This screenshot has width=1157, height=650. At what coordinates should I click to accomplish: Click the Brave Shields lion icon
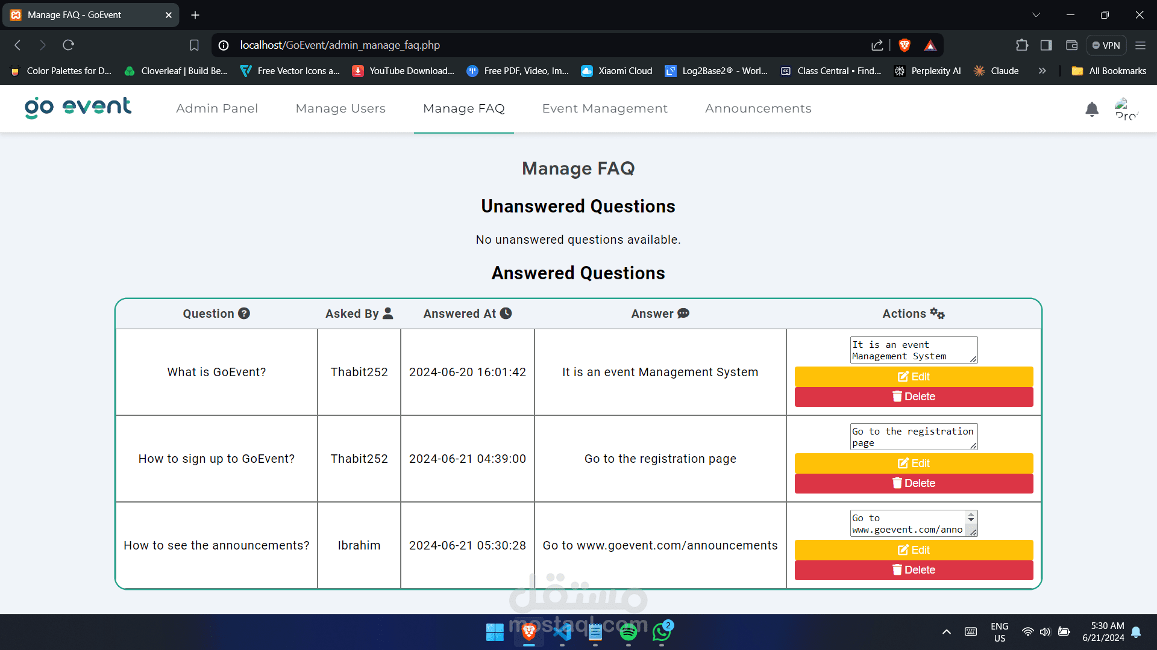tap(904, 45)
